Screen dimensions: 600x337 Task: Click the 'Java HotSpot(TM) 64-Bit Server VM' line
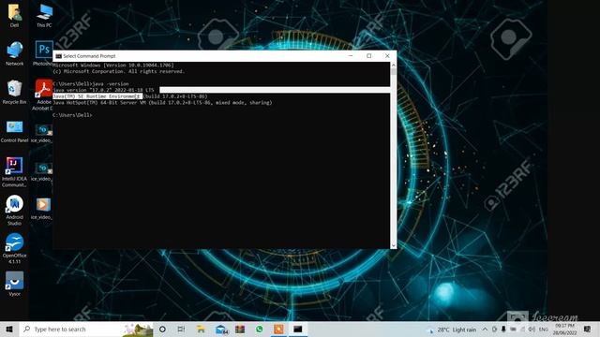tap(162, 102)
